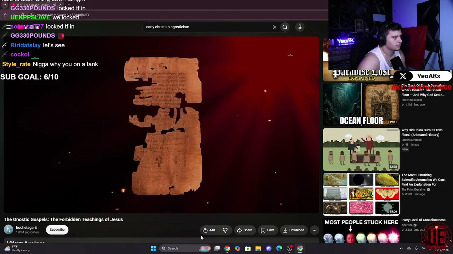The height and width of the screenshot is (254, 453).
Task: Open the YouTube hamburger guide menu
Action: 8,27
